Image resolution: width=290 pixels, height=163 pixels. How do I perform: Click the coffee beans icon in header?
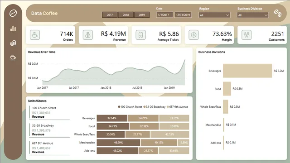click(278, 13)
